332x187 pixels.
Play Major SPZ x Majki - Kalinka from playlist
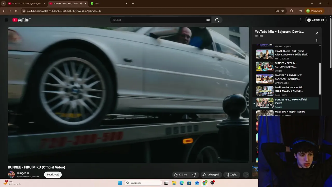(x=285, y=113)
